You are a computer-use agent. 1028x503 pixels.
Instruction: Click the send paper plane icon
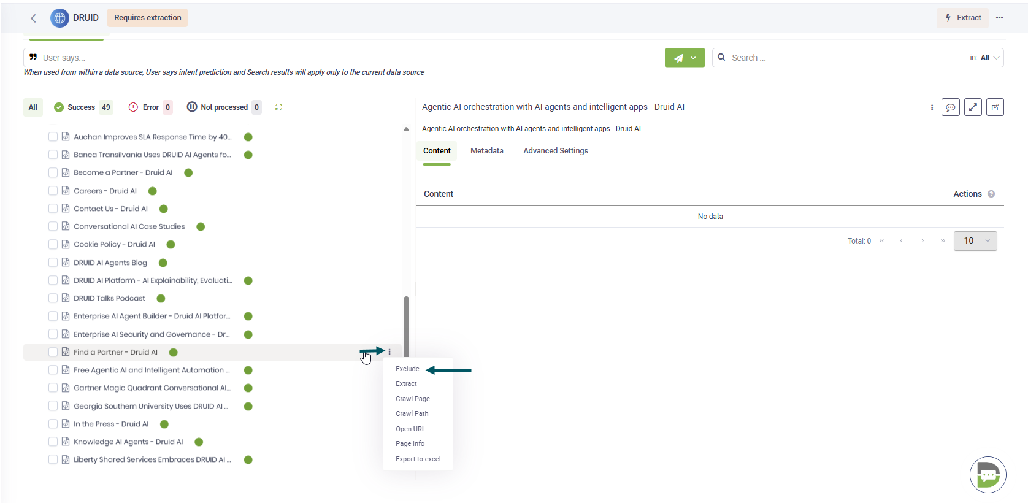678,58
